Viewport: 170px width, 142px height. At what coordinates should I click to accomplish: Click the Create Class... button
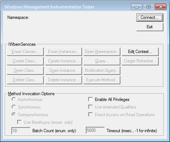tap(25, 61)
